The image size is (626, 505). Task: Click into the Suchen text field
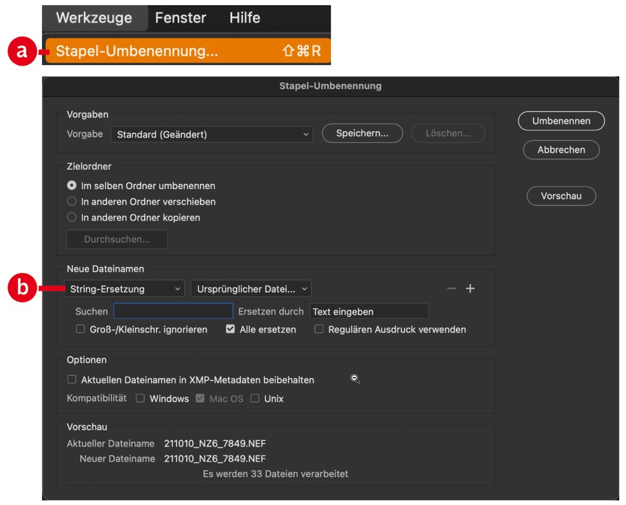(173, 311)
